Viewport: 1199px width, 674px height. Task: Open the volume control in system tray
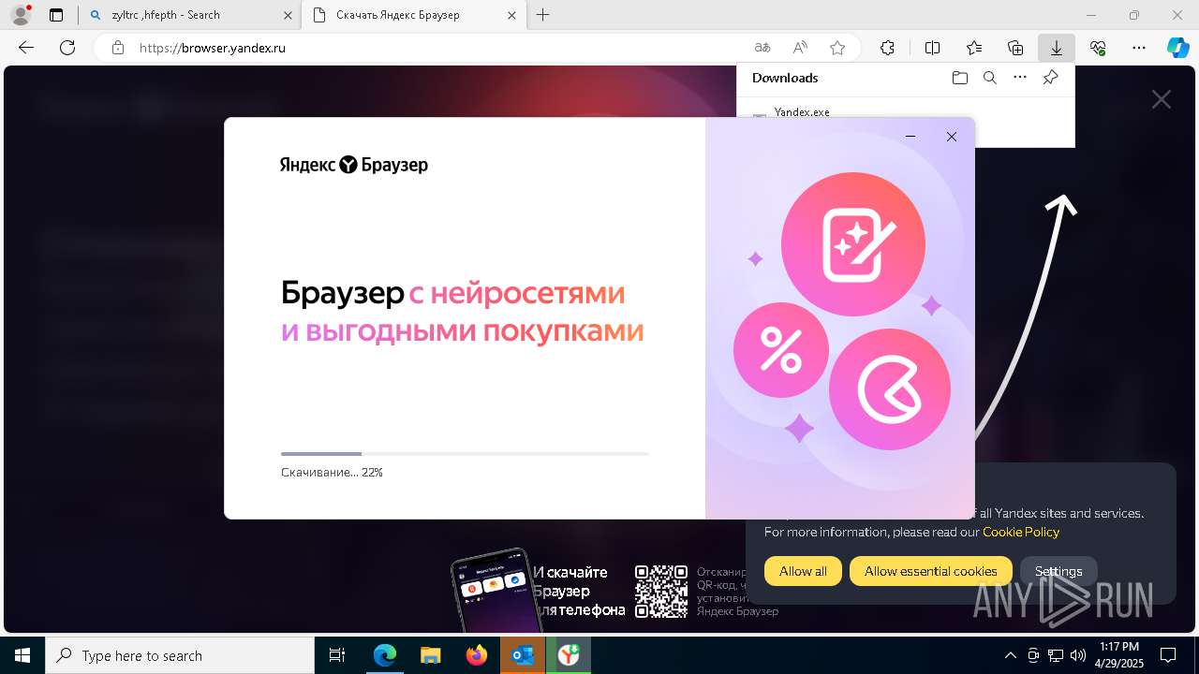tap(1078, 655)
